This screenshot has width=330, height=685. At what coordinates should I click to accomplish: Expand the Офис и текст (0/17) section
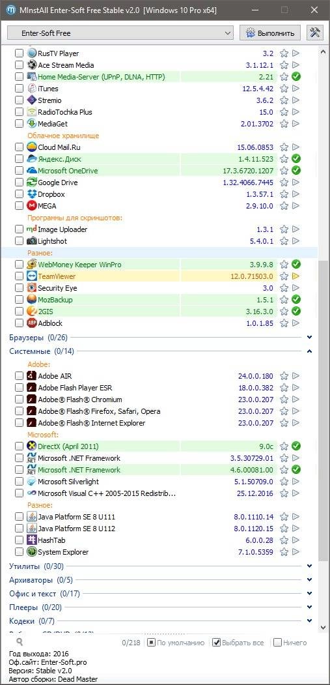[x=309, y=593]
